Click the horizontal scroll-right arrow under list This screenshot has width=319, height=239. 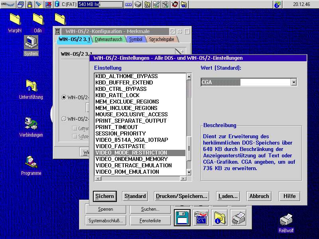click(183, 178)
